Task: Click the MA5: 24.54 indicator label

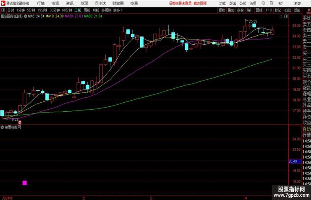Action: coord(36,16)
